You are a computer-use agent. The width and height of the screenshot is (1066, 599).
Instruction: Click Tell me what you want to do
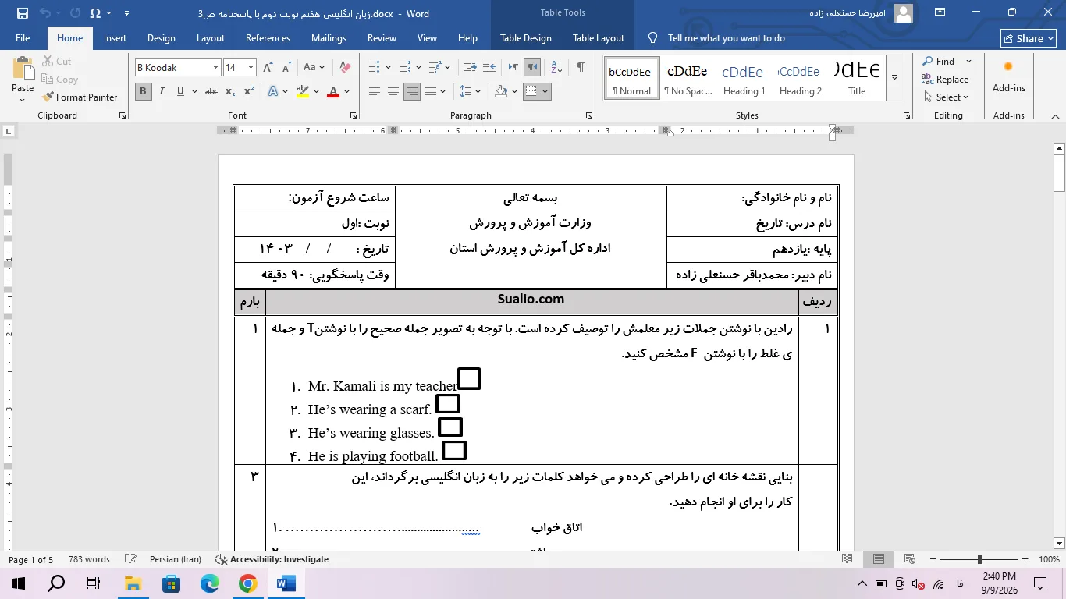point(726,38)
